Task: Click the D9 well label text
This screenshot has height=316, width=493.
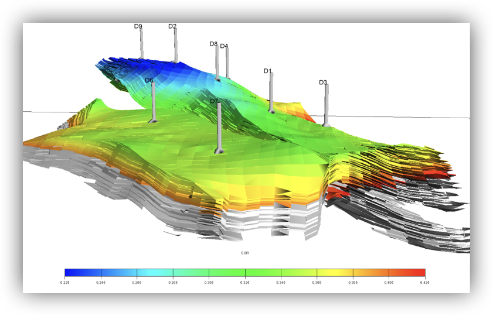Action: click(138, 26)
